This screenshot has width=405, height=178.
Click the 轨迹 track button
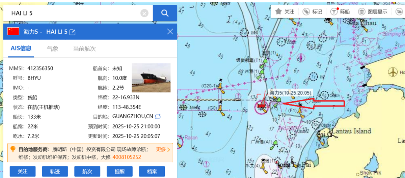point(55,171)
